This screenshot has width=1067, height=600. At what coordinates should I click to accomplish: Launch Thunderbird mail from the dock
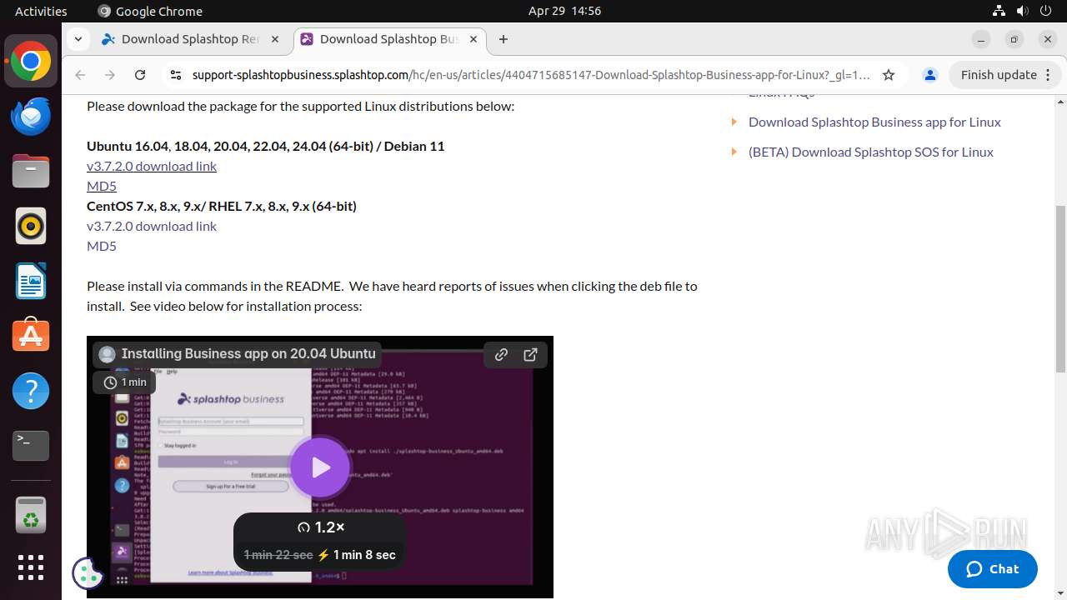point(31,117)
